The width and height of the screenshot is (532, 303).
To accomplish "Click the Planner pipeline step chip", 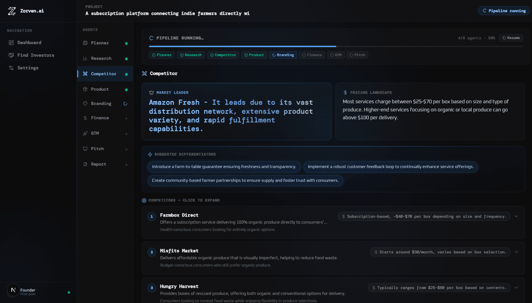I will pos(162,55).
